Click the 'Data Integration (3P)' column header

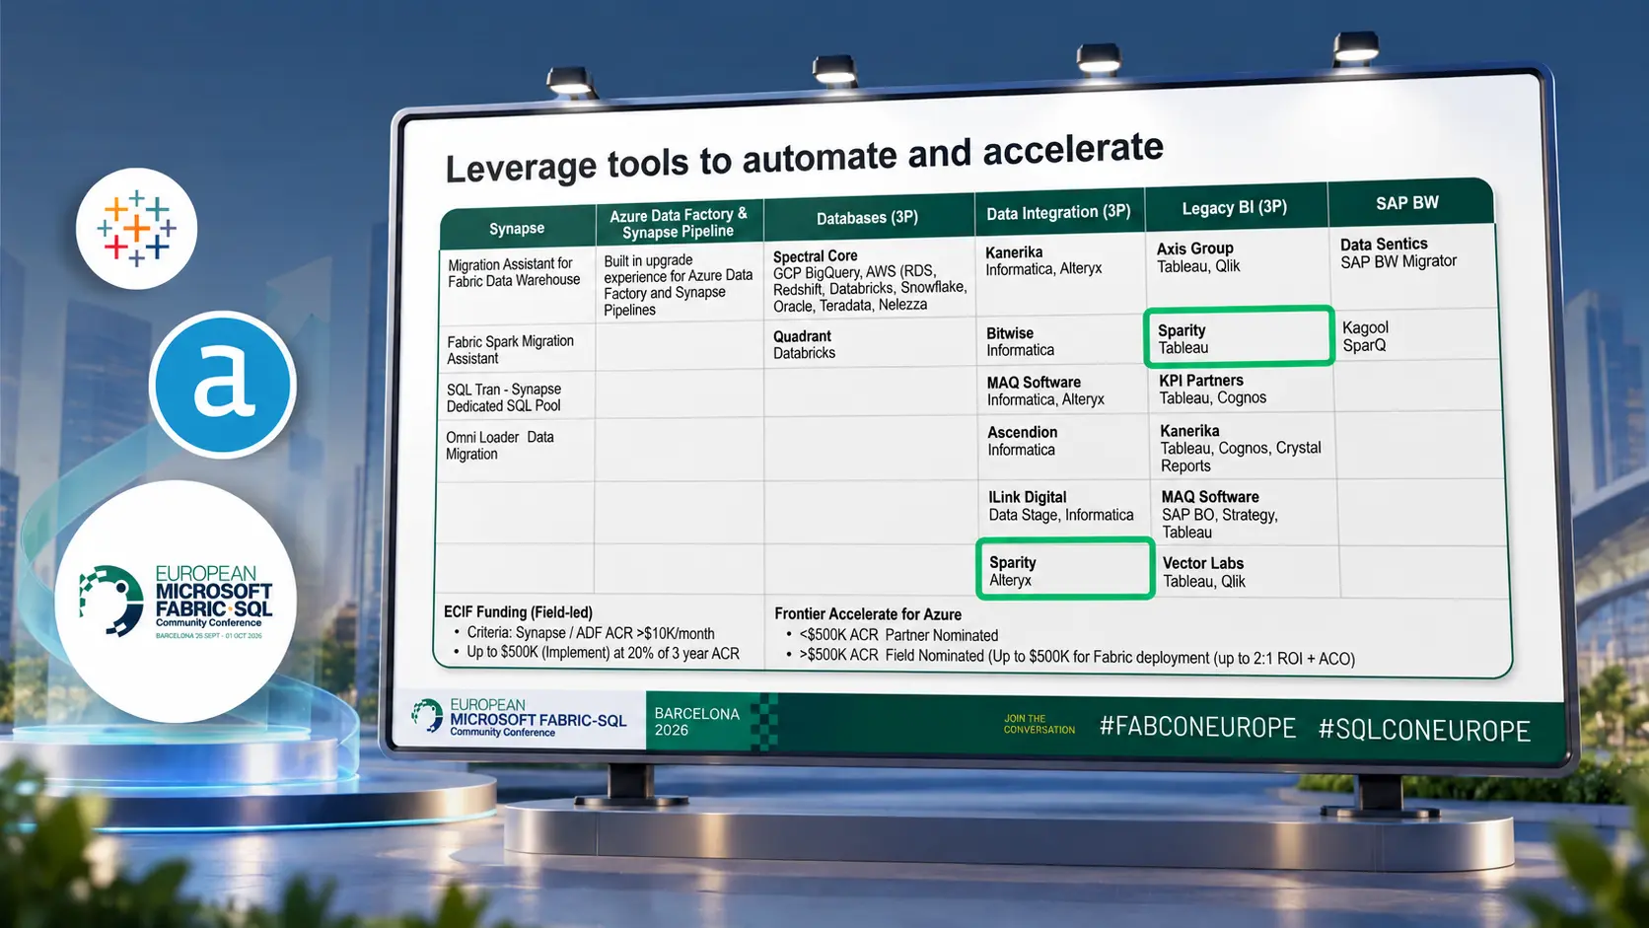coord(1058,212)
